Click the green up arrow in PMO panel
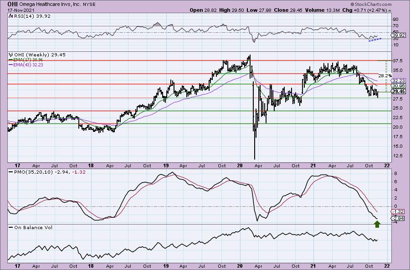The width and height of the screenshot is (410, 270). tap(377, 224)
